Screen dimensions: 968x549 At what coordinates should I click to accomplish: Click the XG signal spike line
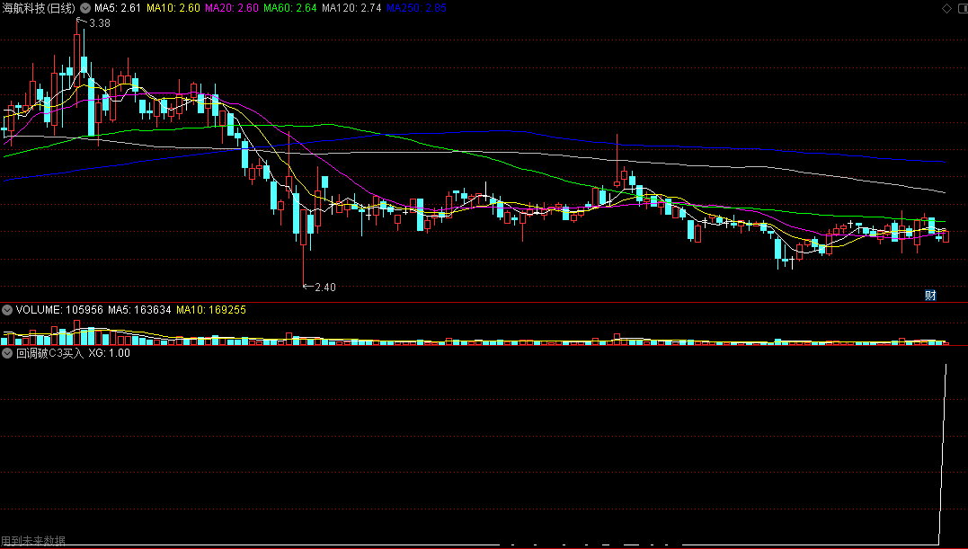click(x=943, y=456)
